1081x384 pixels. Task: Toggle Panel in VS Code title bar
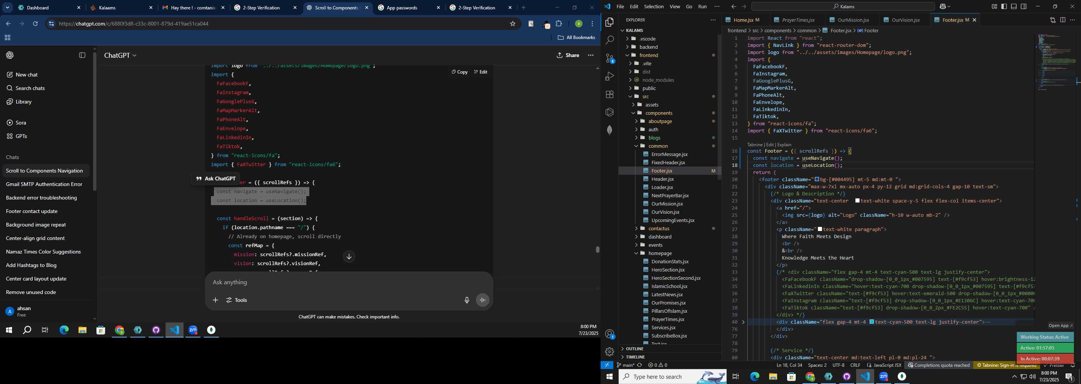tap(1014, 6)
